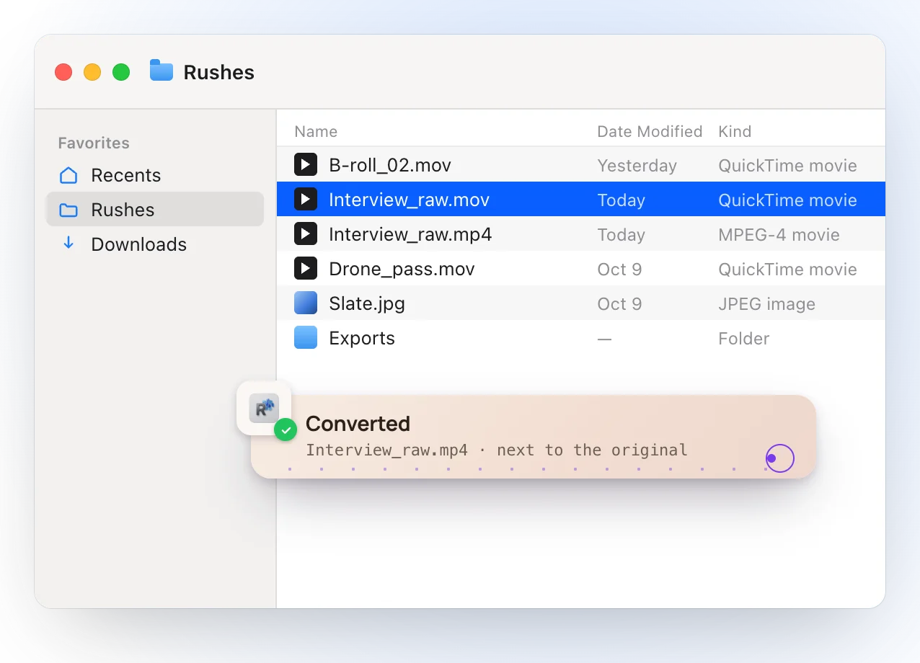920x663 pixels.
Task: Click the Drone_pass.mov movie icon
Action: click(x=306, y=269)
